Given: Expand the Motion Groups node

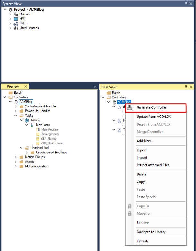Looking at the screenshot, I should pos(16,157).
